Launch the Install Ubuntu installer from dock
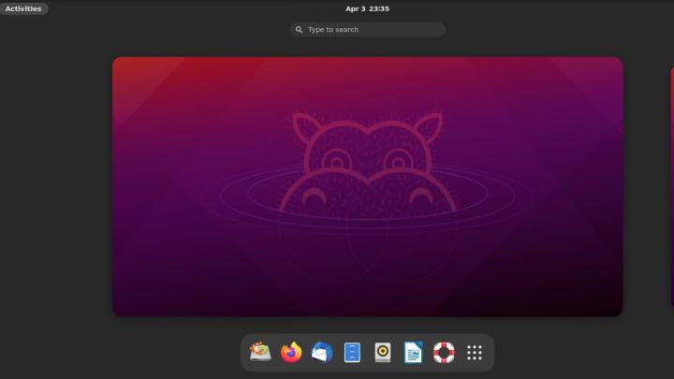Viewport: 674px width, 379px height. pos(260,353)
